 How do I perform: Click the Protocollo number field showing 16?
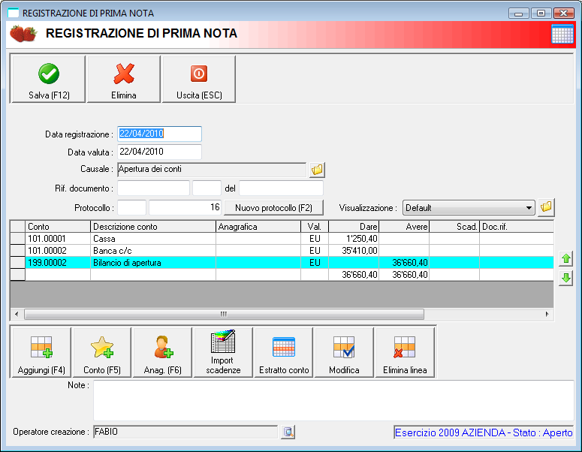(185, 207)
